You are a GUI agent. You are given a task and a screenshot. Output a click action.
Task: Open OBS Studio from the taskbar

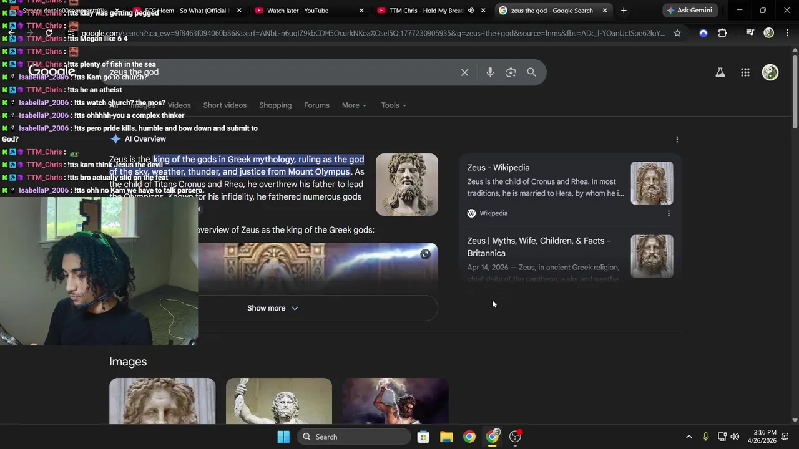coord(516,437)
